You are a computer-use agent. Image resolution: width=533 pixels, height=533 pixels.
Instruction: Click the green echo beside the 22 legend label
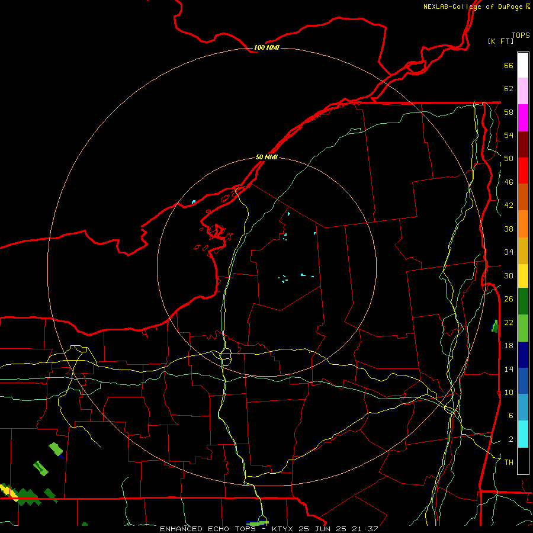[495, 326]
